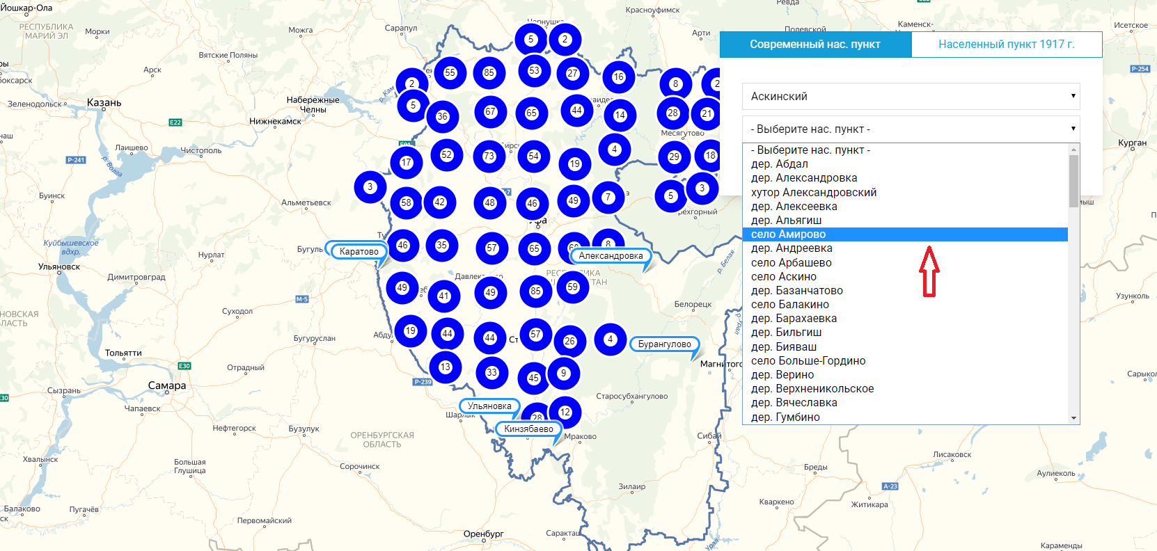This screenshot has width=1157, height=551.
Task: Click the cluster marker numbered 28 near Месягутово
Action: 673,113
